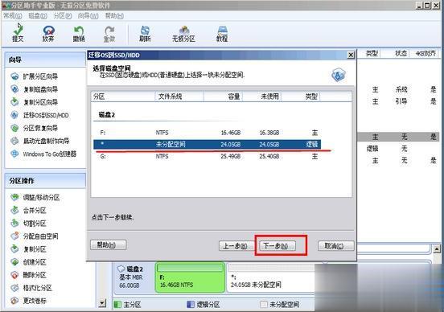The height and width of the screenshot is (312, 444).
Task: Click the dialog's 类型 column header
Action: tap(301, 96)
